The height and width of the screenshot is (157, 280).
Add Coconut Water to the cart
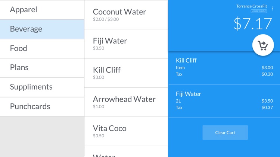click(126, 15)
